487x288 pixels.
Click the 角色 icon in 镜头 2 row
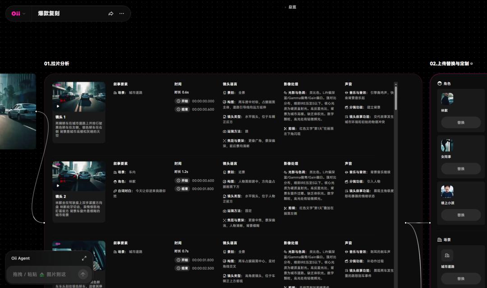115,181
